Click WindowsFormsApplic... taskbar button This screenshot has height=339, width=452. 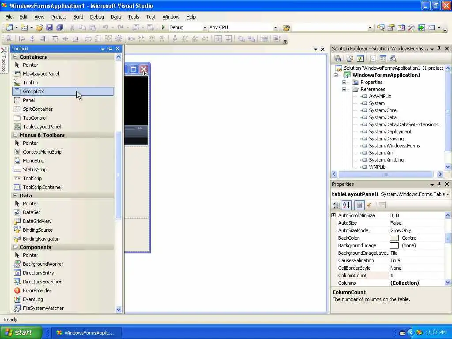tap(86, 333)
